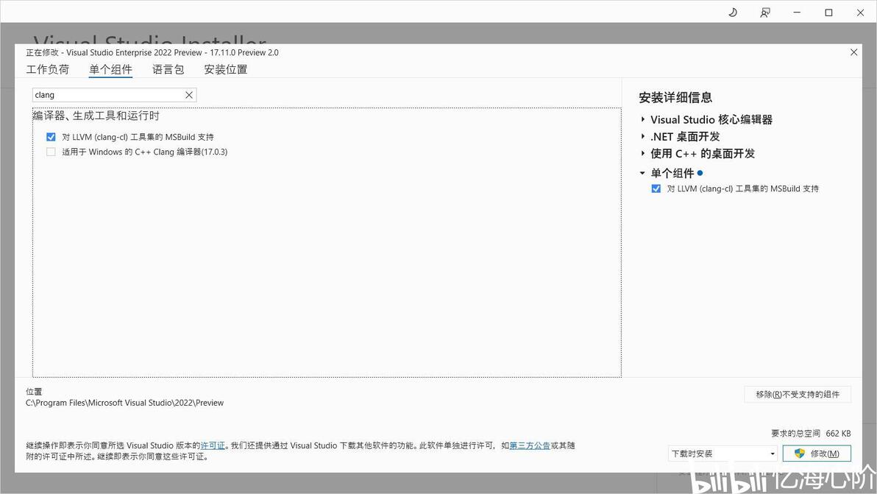Collapse 单个组件 section
The image size is (877, 494).
(642, 173)
